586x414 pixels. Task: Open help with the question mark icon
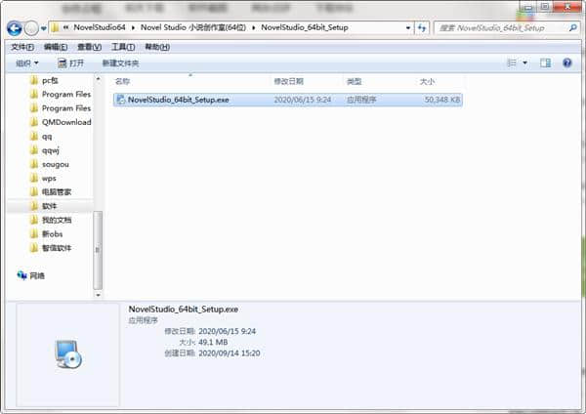[x=566, y=62]
